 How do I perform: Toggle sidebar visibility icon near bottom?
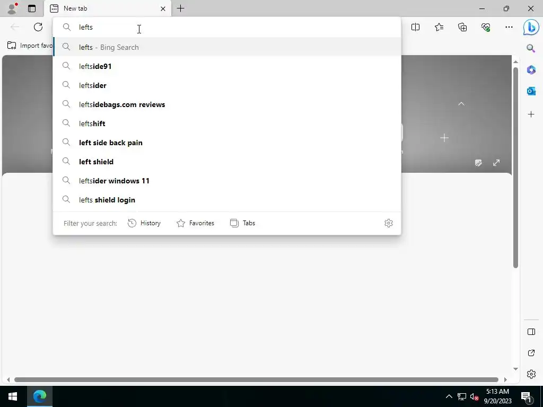531,332
